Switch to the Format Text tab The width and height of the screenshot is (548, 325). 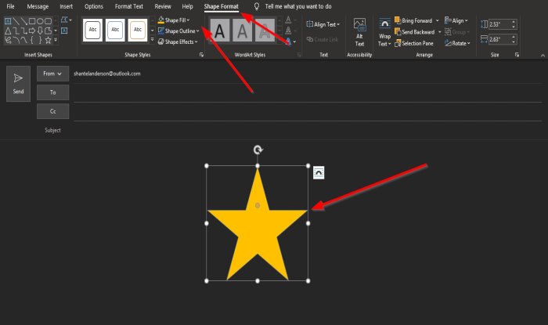click(x=129, y=6)
